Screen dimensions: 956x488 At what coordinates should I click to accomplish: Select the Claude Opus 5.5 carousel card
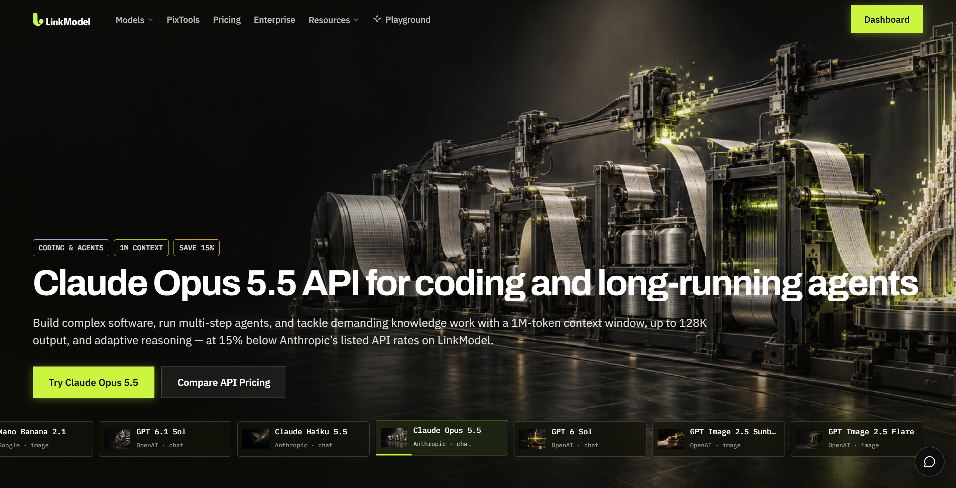point(442,437)
